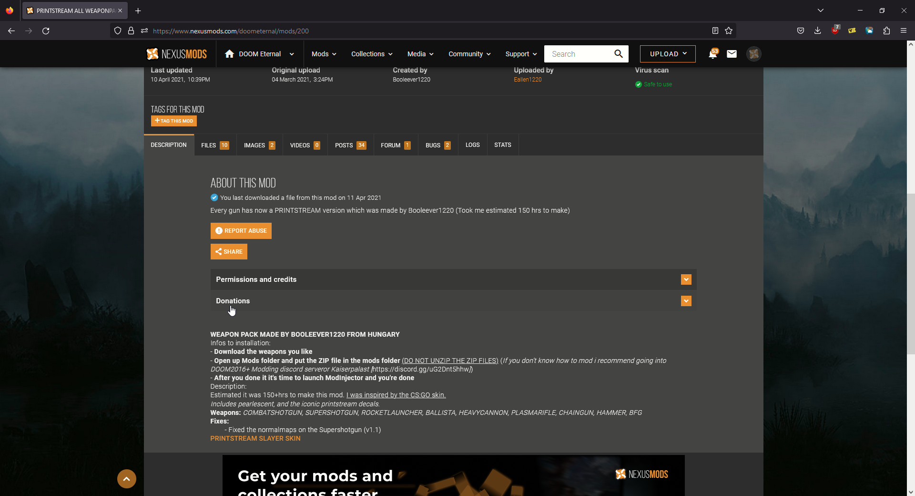915x496 pixels.
Task: Click the back-to-top arrow button
Action: [127, 479]
